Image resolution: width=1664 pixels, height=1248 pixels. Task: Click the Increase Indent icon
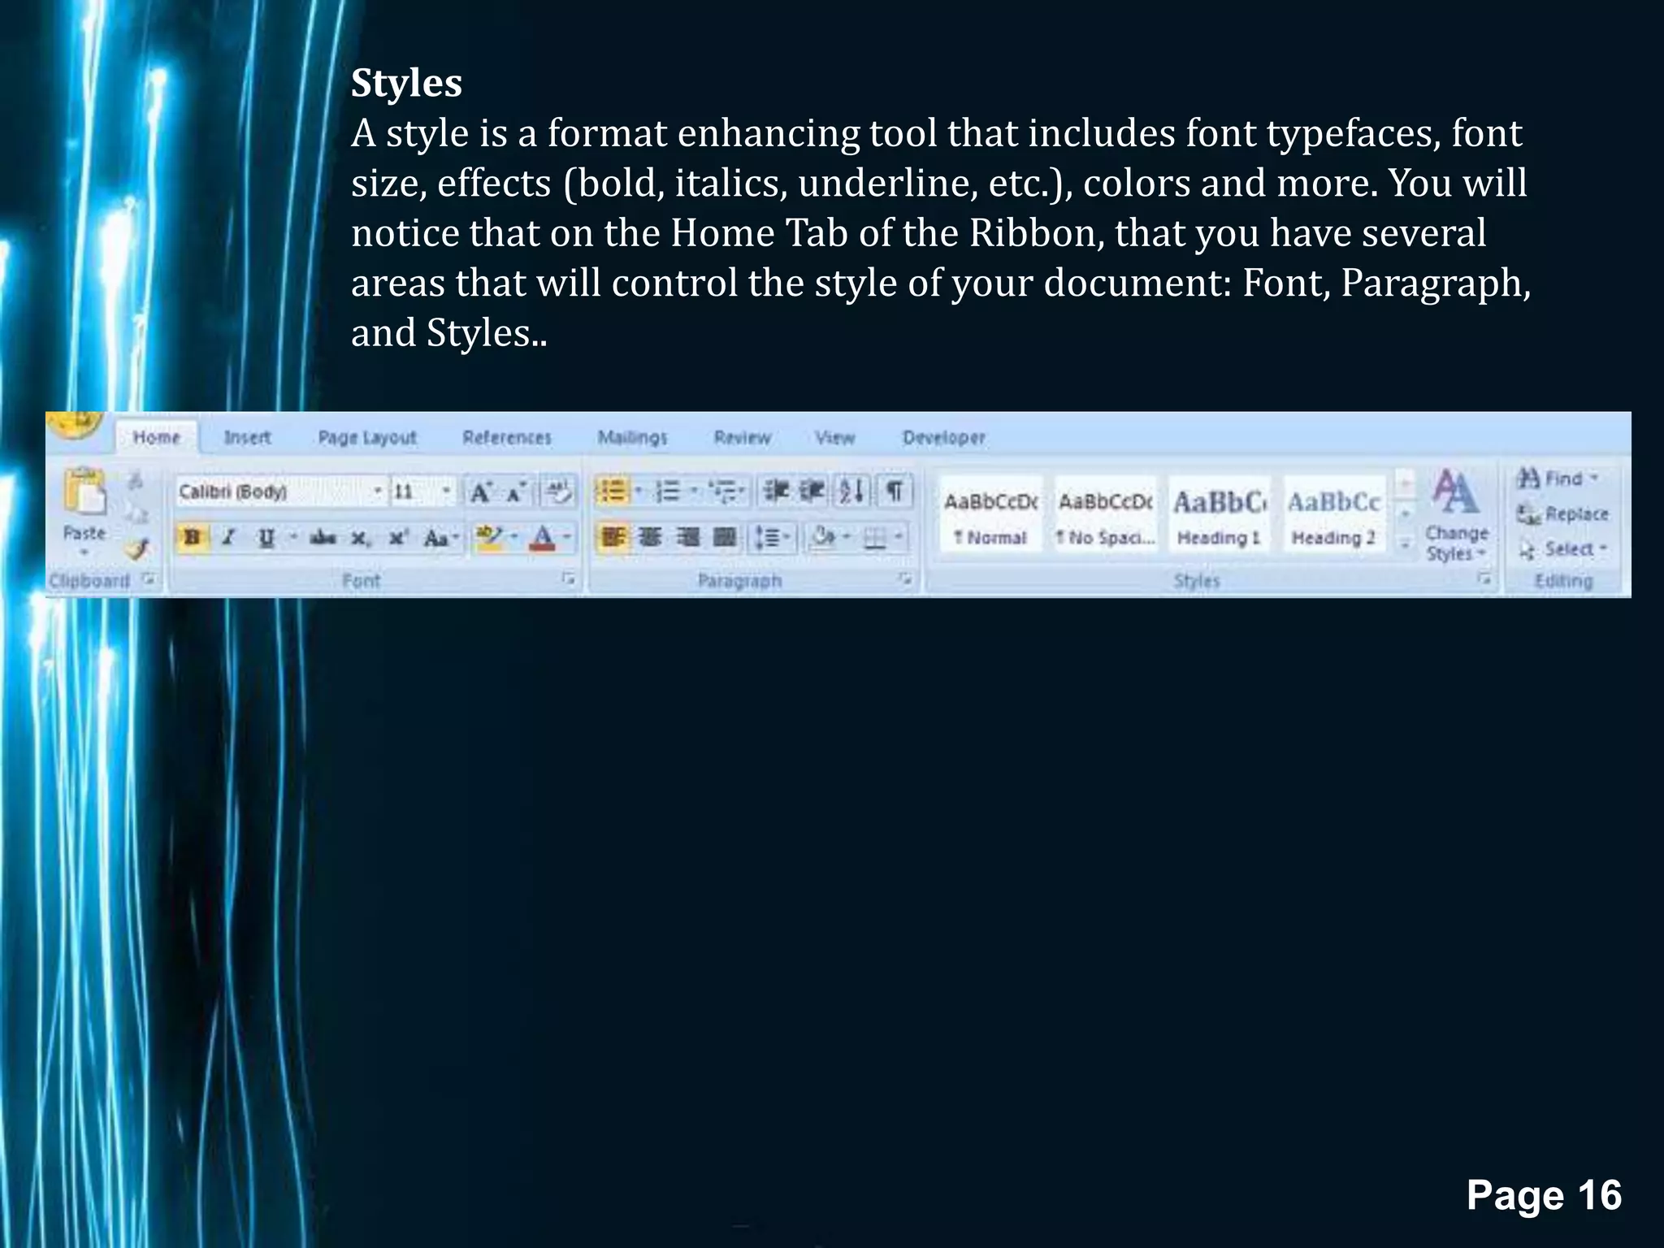[x=812, y=491]
